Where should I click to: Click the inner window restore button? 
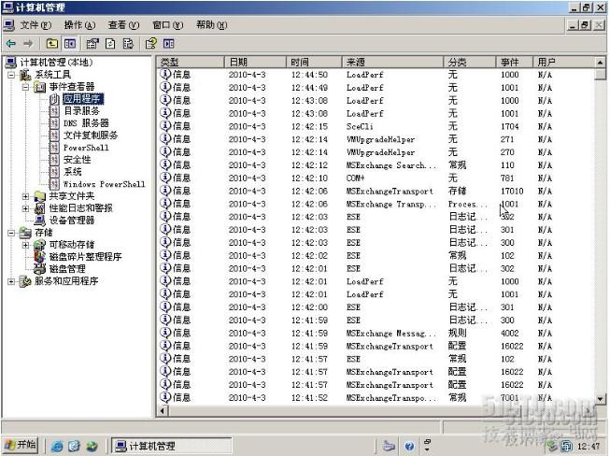[x=585, y=25]
